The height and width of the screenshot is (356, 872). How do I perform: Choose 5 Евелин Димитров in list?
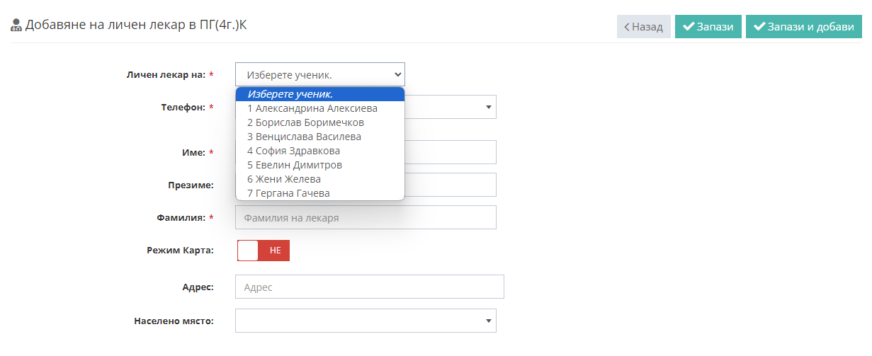[x=294, y=165]
